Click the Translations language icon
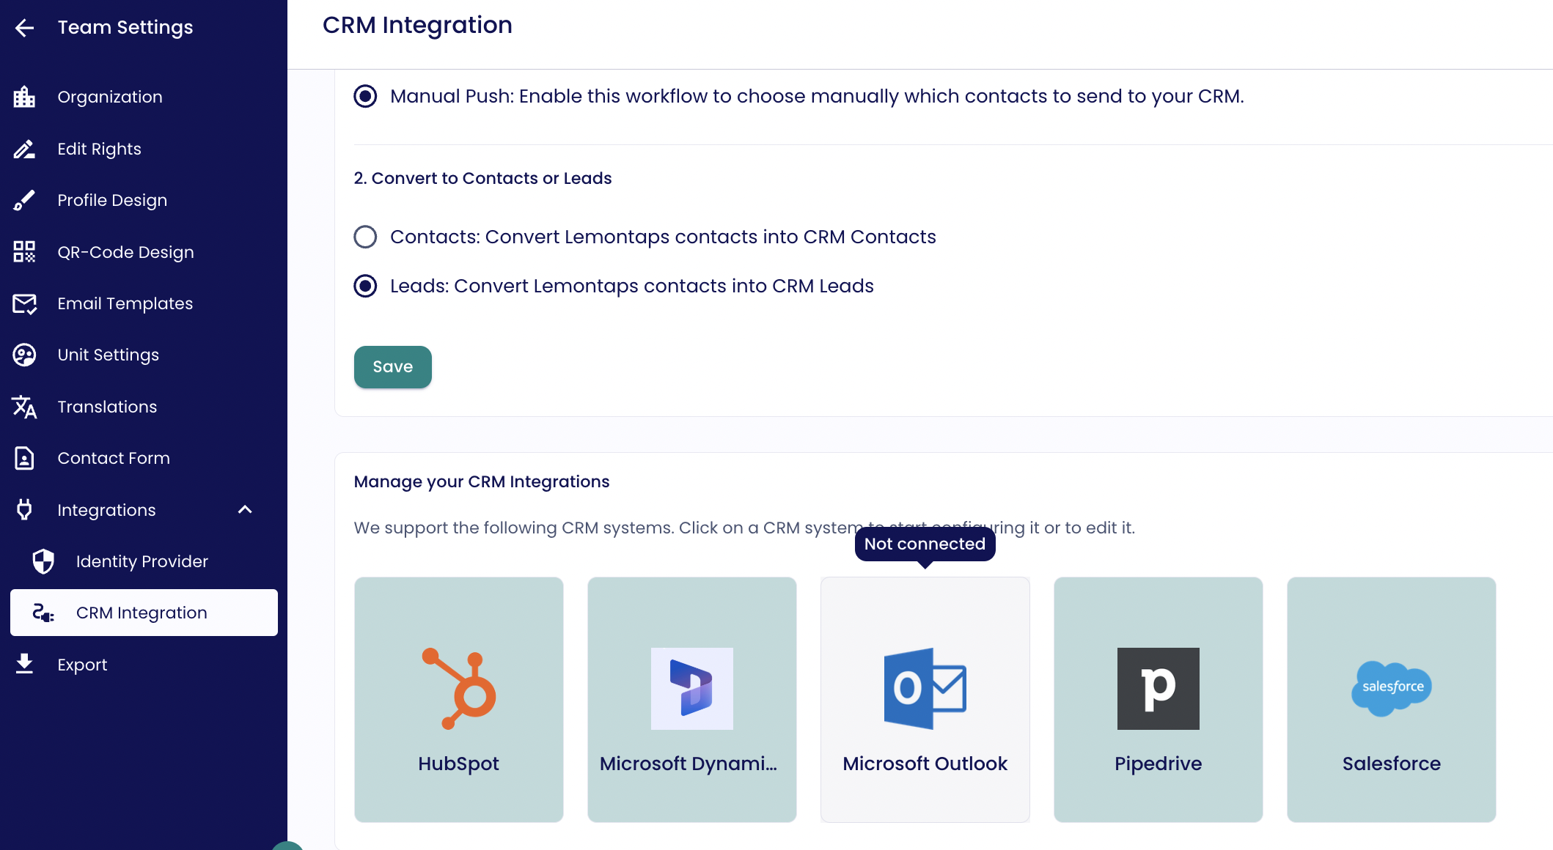The width and height of the screenshot is (1553, 850). 24,407
